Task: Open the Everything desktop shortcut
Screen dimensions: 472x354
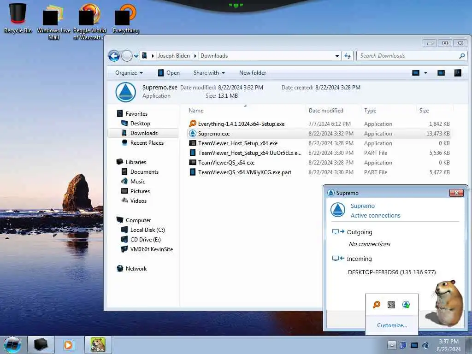Action: point(125,18)
